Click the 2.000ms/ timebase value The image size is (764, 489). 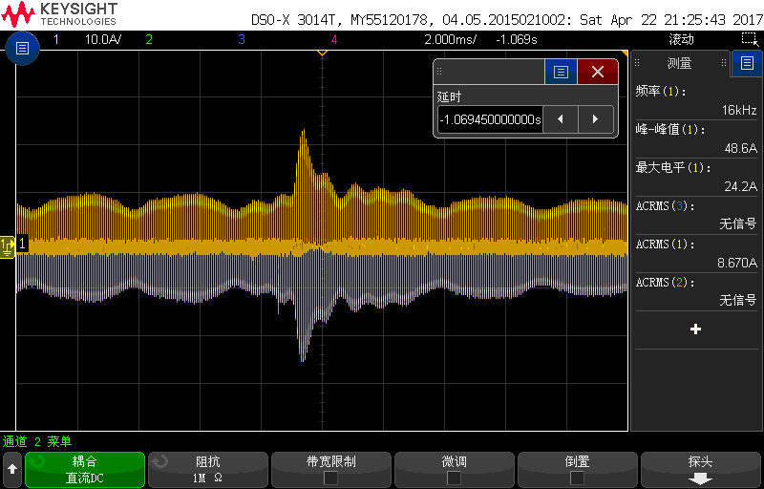pyautogui.click(x=450, y=39)
